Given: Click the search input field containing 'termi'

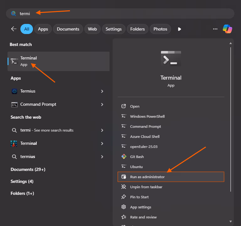Looking at the screenshot, I should (120, 14).
